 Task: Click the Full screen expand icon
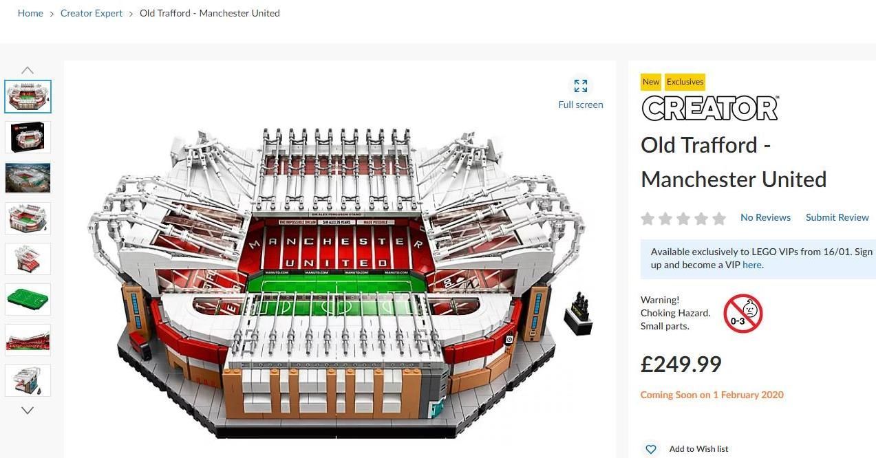(x=581, y=86)
